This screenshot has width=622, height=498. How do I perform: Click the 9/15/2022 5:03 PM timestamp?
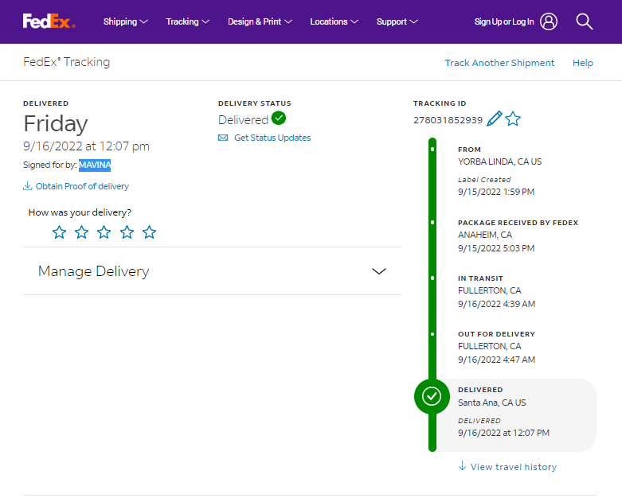[496, 248]
